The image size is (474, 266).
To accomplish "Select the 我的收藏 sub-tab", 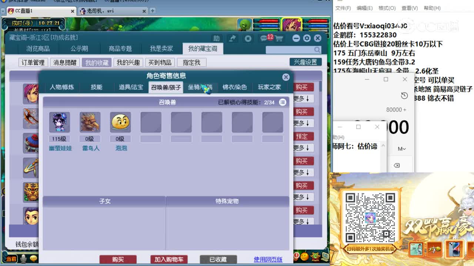I will click(97, 62).
